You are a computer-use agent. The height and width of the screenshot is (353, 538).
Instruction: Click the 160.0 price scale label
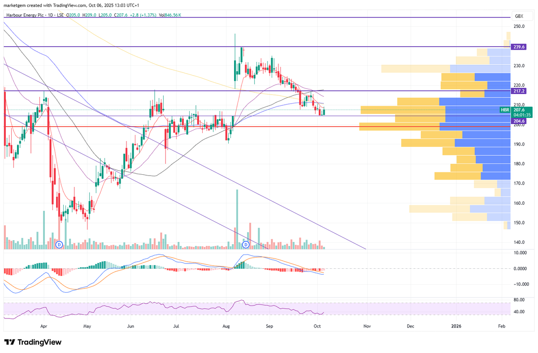click(519, 203)
